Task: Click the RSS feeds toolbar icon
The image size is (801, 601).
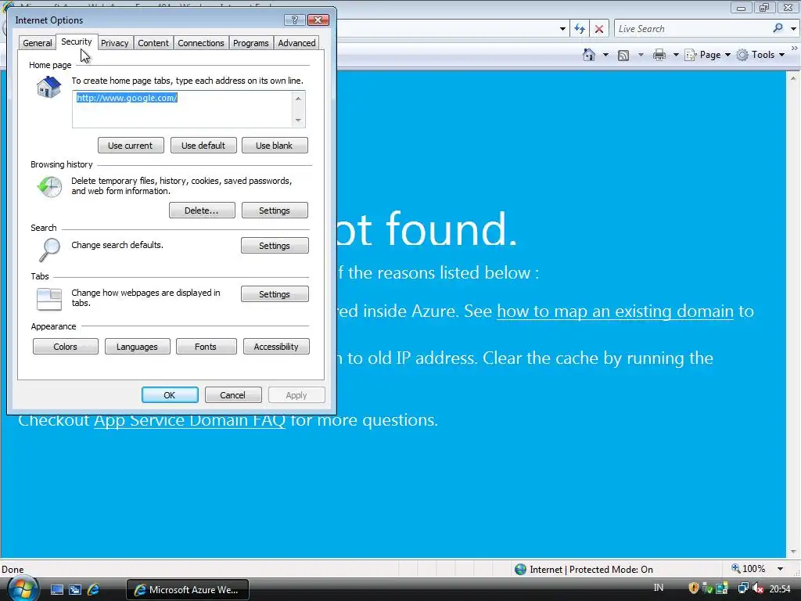Action: (623, 56)
